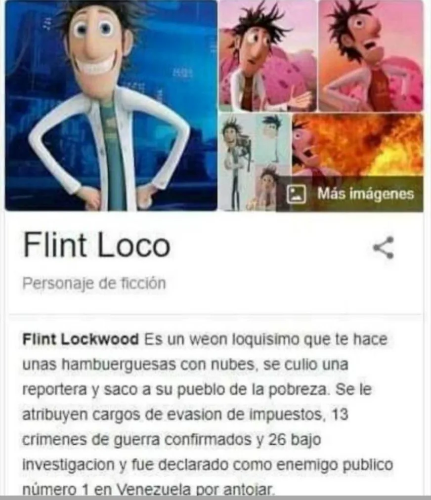Open the tall Flint with backpack invention picture
This screenshot has height=500, width=431.
[x=236, y=162]
